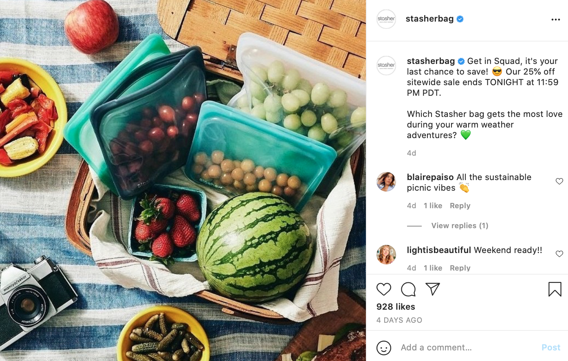Submit your comment with the Post button
The image size is (568, 361).
[x=550, y=348]
